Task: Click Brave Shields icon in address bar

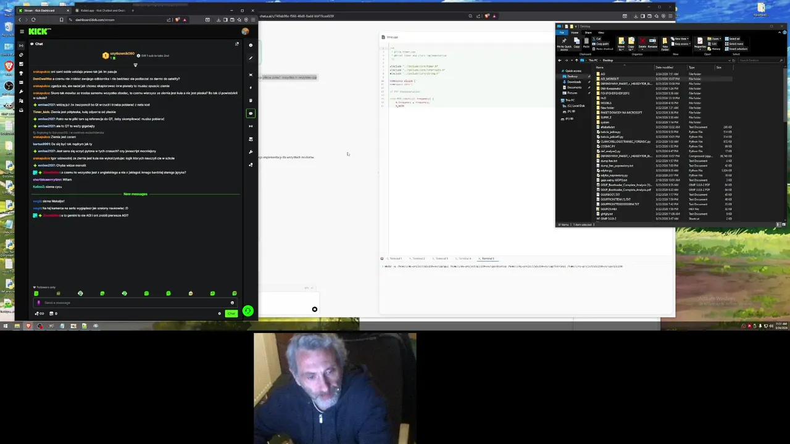Action: pyautogui.click(x=177, y=20)
